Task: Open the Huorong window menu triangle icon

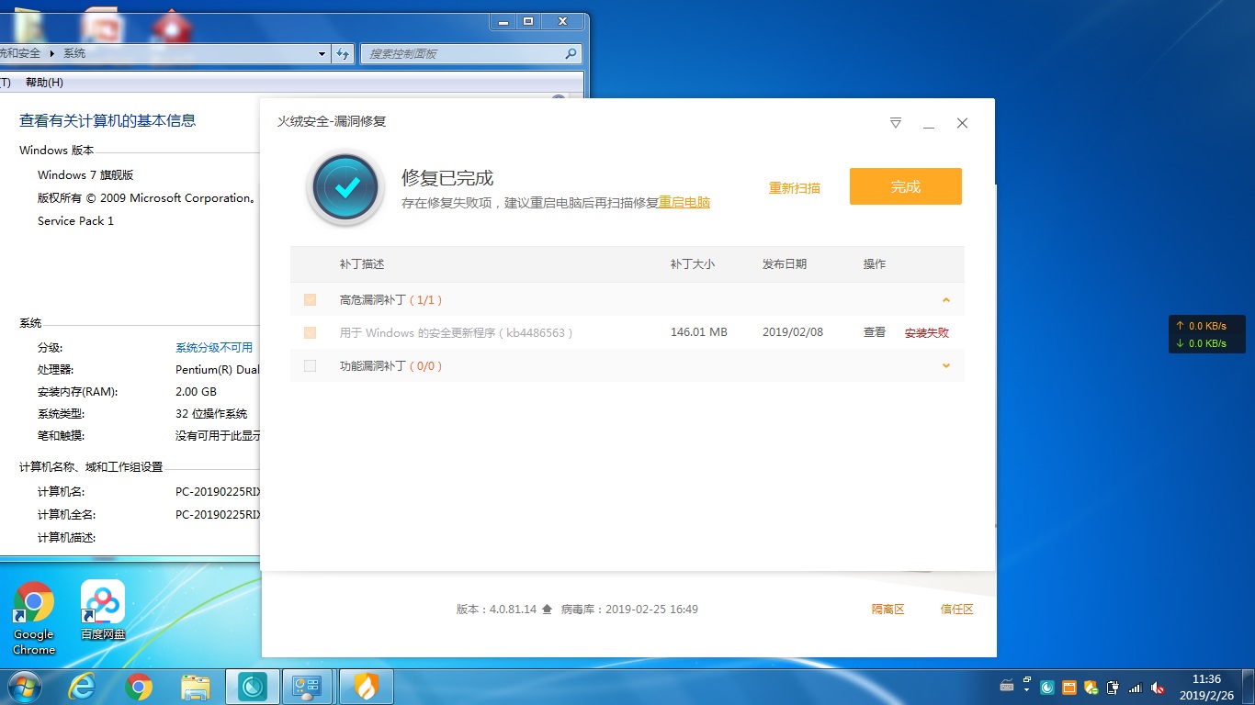Action: pyautogui.click(x=896, y=123)
